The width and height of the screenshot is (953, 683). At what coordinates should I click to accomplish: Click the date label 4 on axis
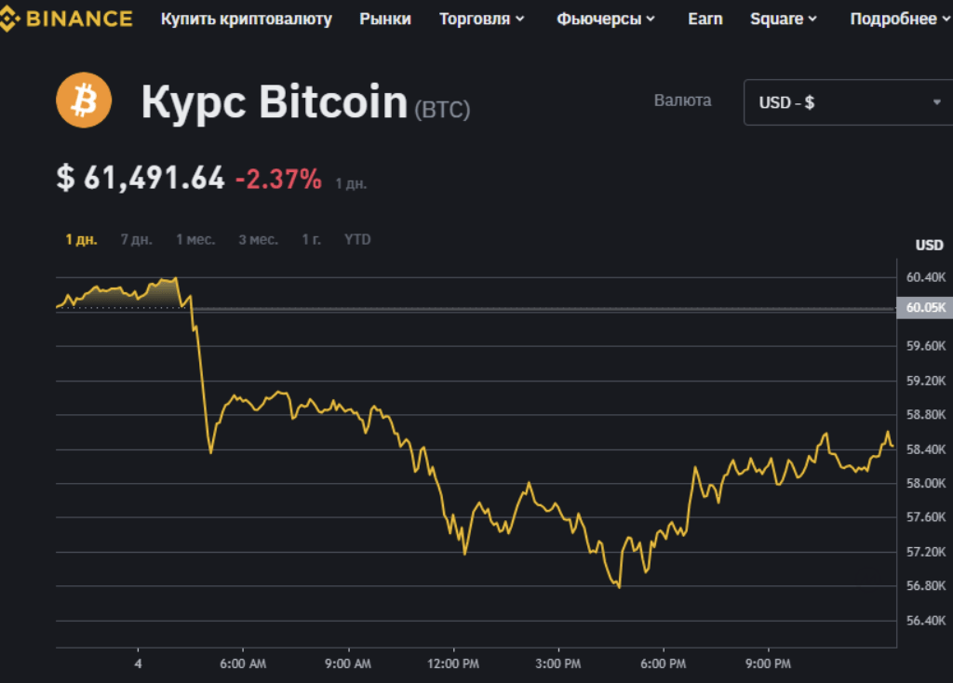[x=138, y=663]
